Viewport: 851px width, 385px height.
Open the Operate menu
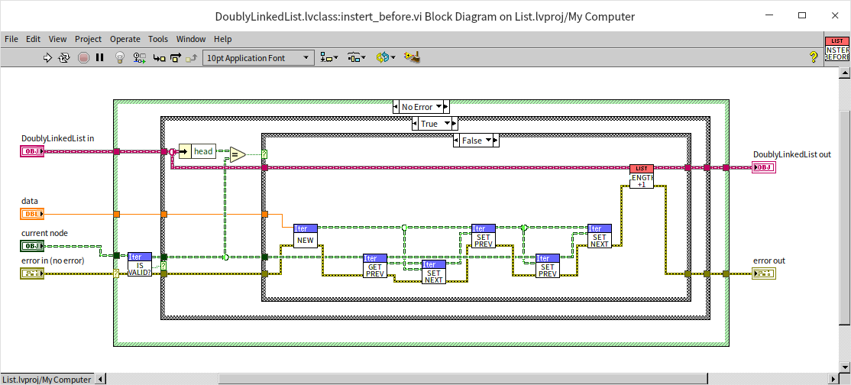coord(125,39)
